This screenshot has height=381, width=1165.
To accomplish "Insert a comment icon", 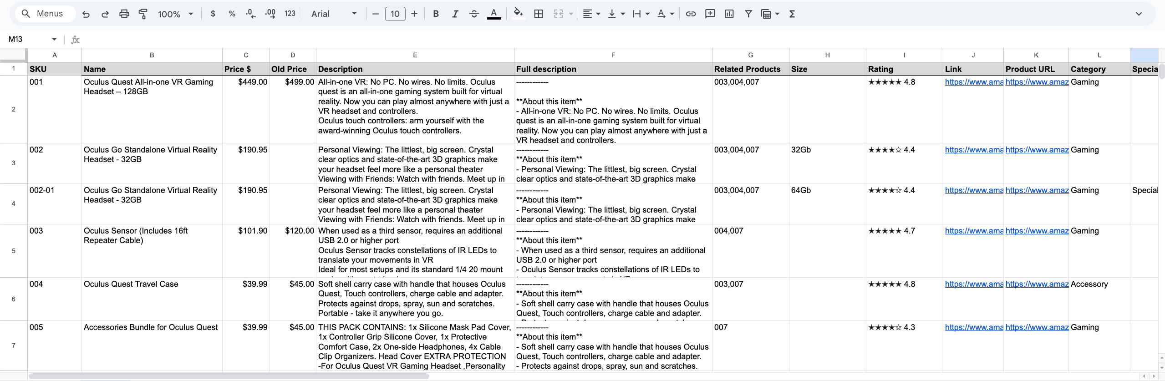I will (x=710, y=14).
